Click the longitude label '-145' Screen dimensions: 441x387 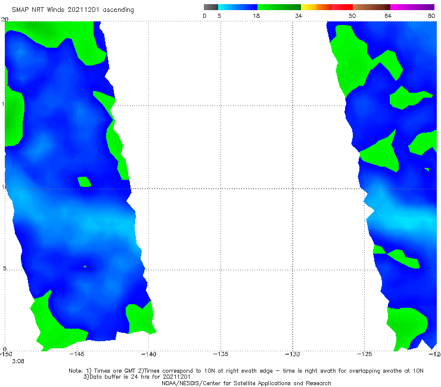(77, 354)
